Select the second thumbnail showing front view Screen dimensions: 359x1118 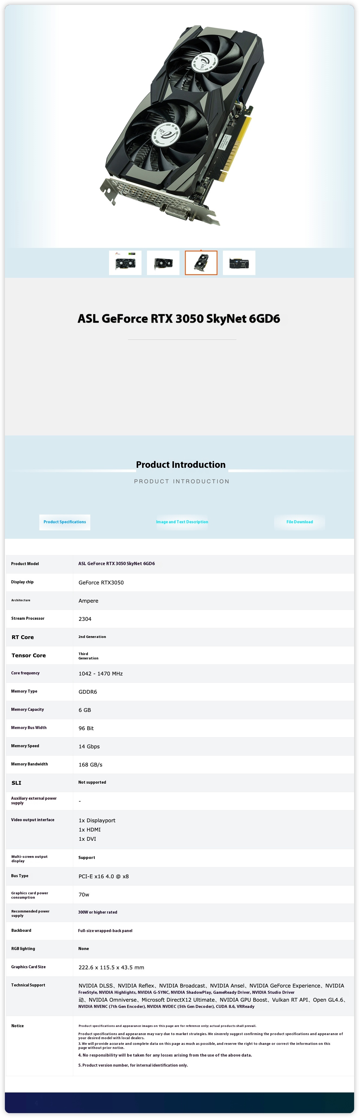click(x=163, y=263)
